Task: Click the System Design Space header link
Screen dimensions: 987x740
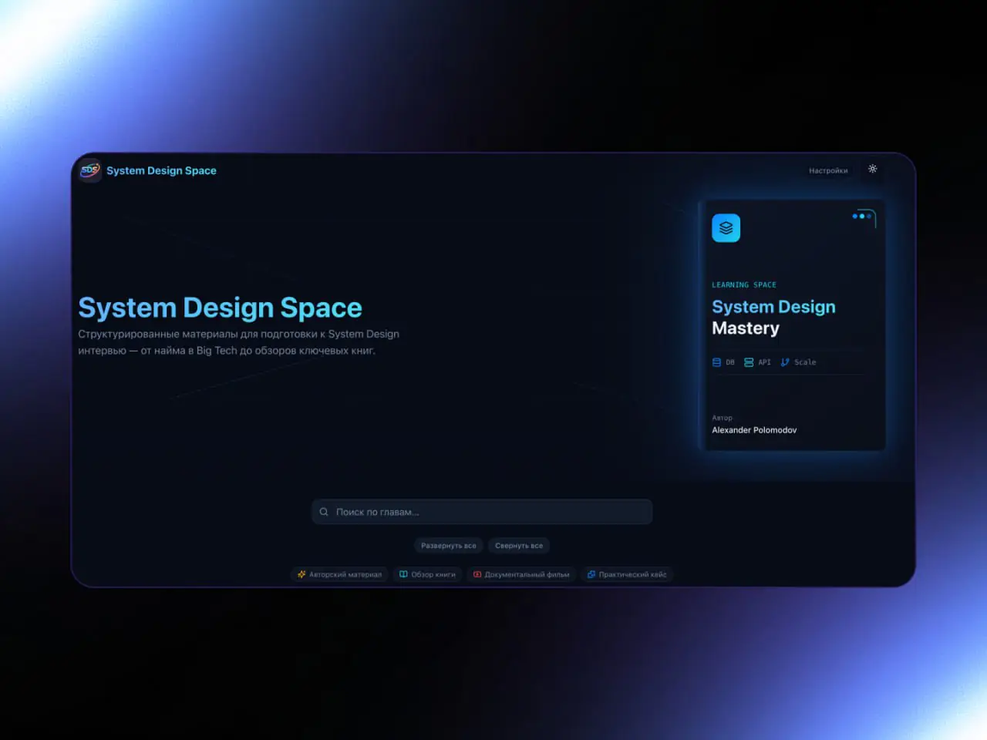Action: click(x=161, y=170)
